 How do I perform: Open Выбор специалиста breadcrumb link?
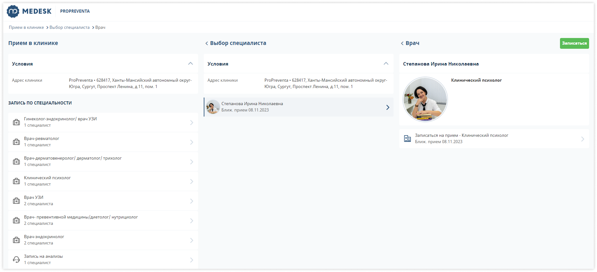tap(70, 28)
